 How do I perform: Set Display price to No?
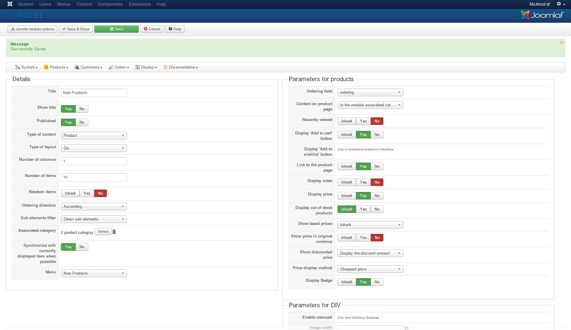pyautogui.click(x=377, y=196)
